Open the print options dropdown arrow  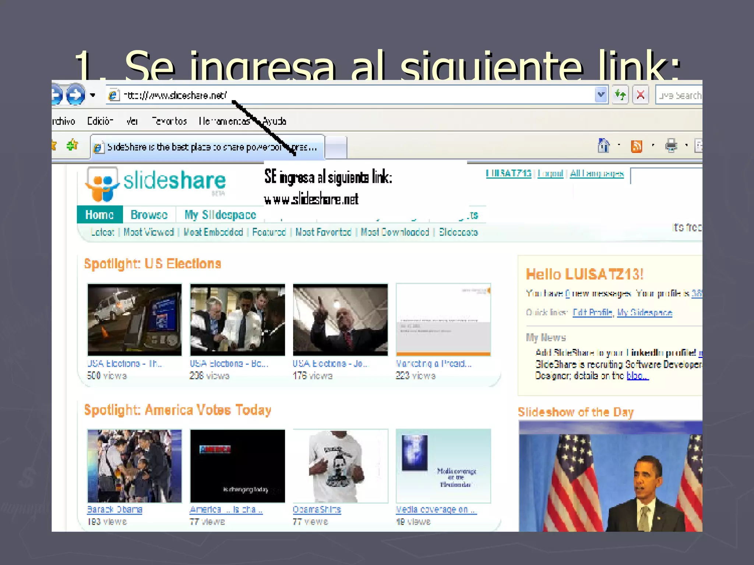click(x=686, y=145)
